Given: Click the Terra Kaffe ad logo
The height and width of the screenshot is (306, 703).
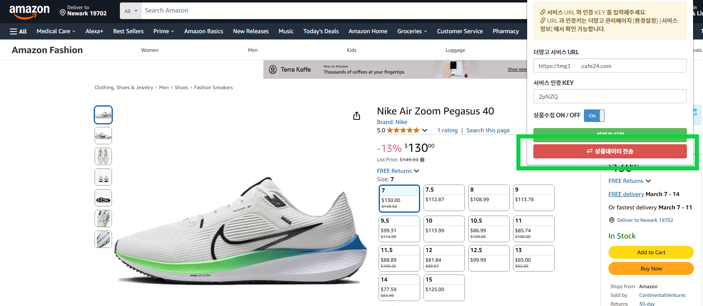Looking at the screenshot, I should [x=272, y=70].
